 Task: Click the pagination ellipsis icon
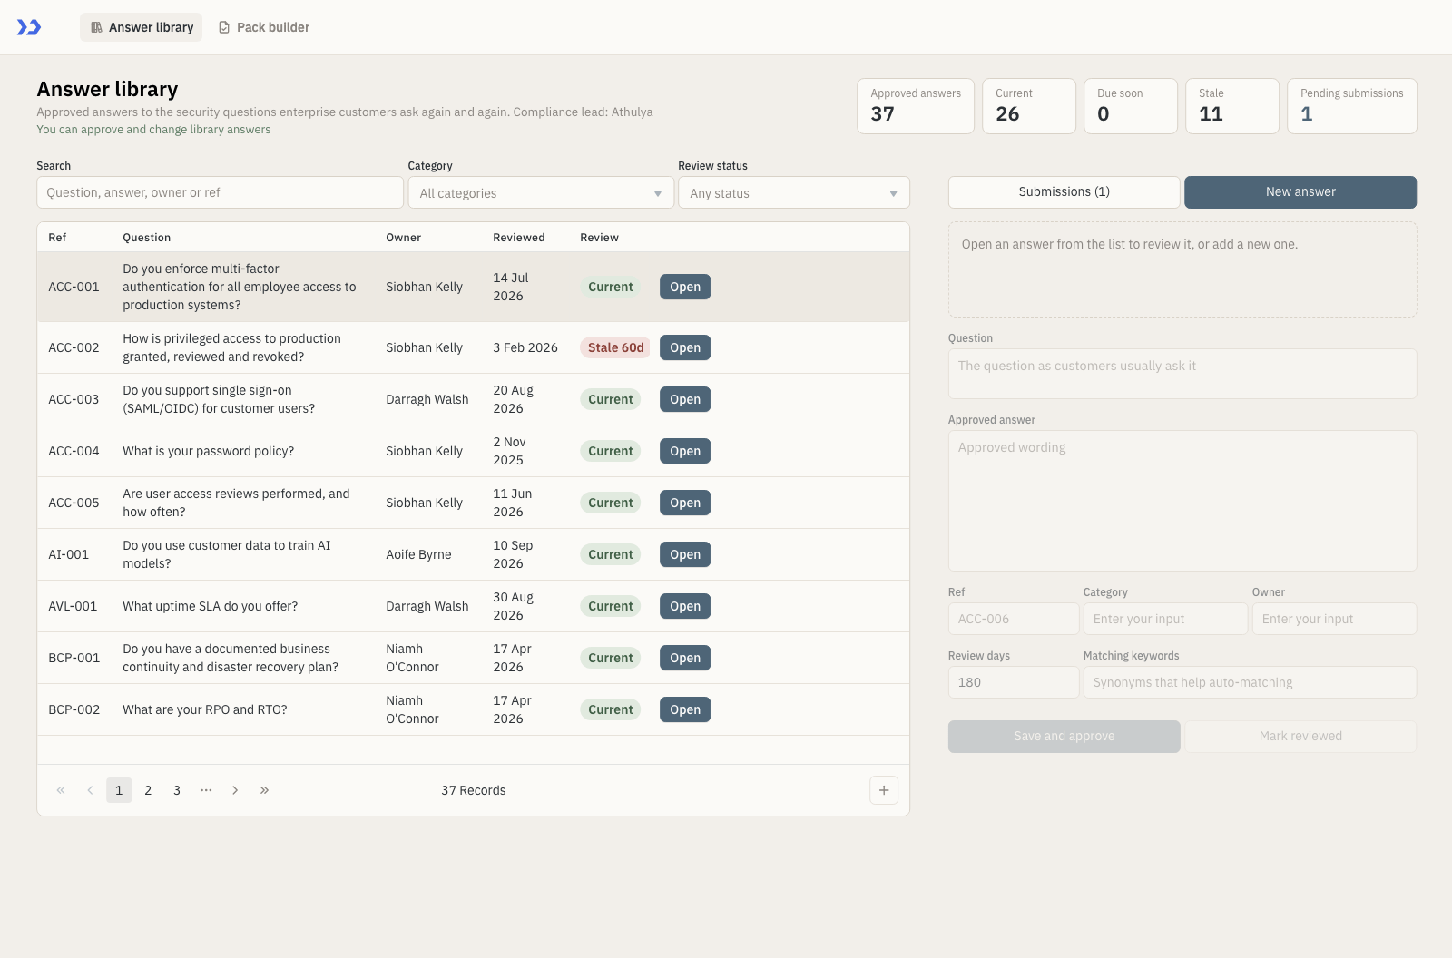(206, 790)
